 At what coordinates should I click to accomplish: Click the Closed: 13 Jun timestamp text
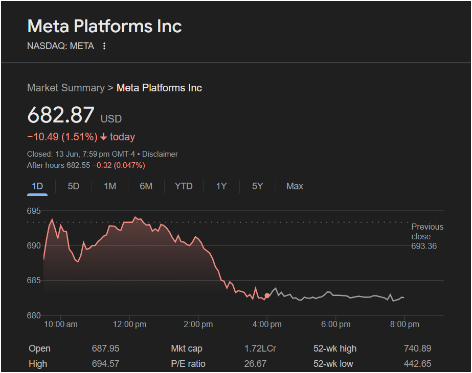coord(81,154)
